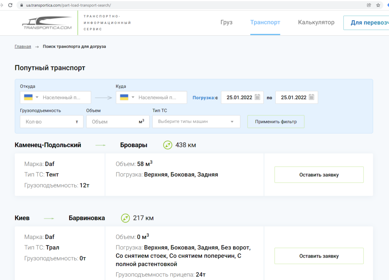This screenshot has height=280, width=389.
Task: Click the route compass icon beside 438 км
Action: coord(168,145)
